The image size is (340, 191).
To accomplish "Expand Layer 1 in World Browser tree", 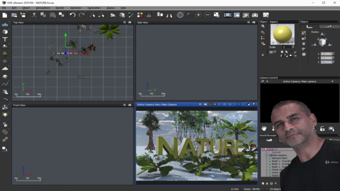I will coord(263,150).
